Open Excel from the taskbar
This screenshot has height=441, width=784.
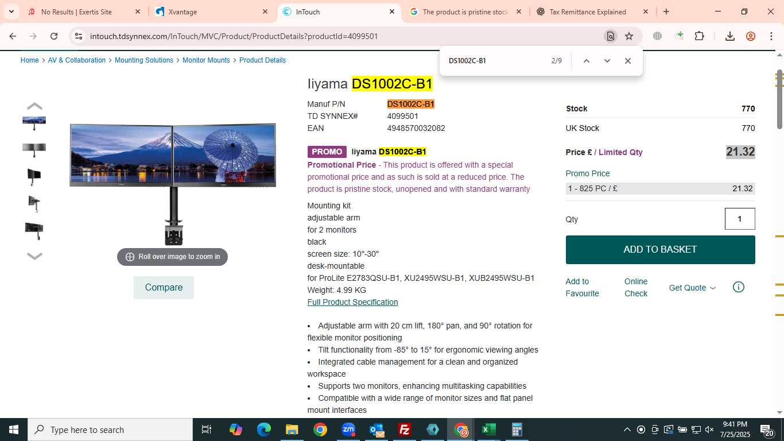coord(489,430)
